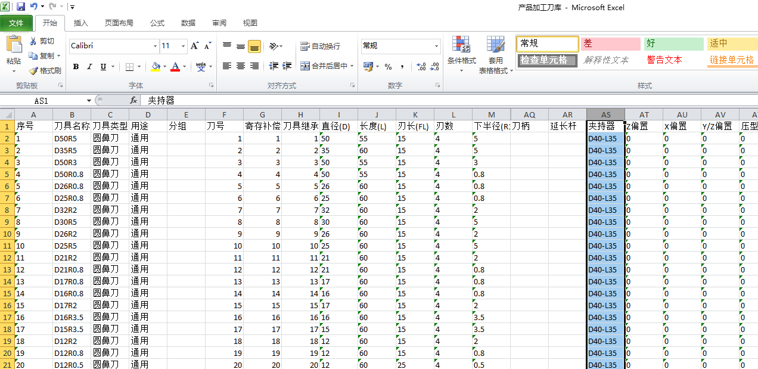Align text to vertical middle

point(241,46)
